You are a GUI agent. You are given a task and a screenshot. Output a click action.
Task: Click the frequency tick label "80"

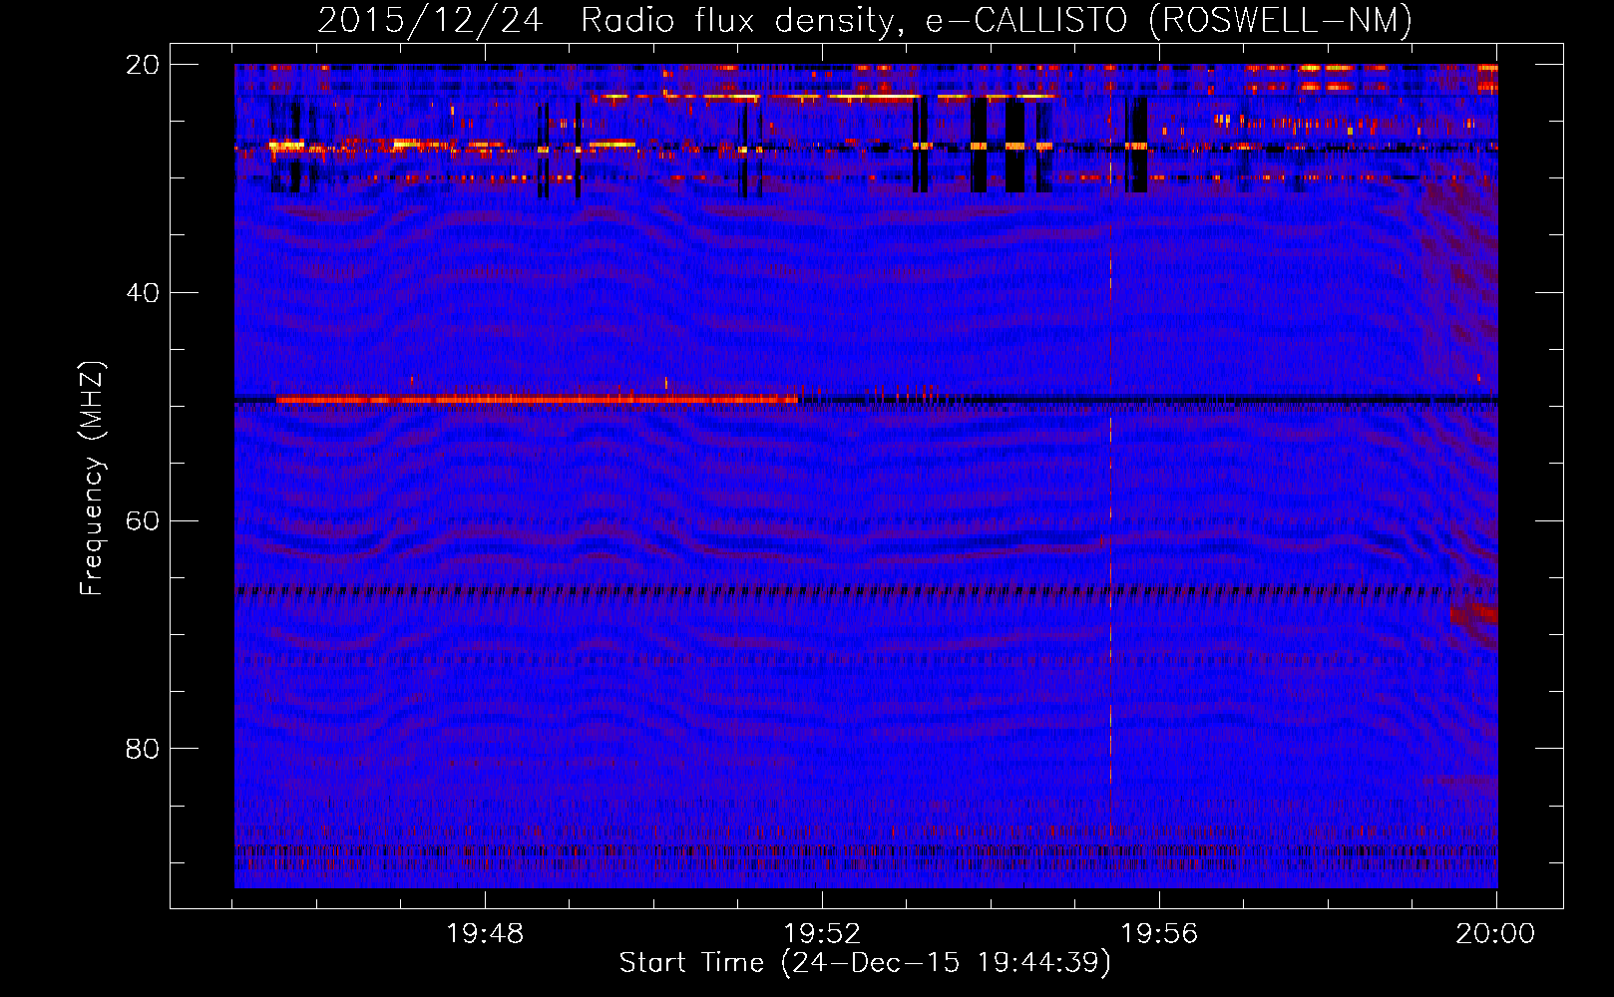click(143, 748)
